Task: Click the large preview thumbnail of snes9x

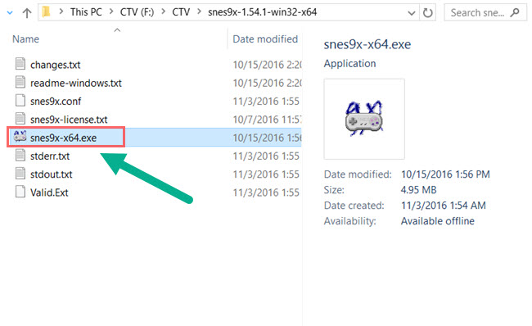Action: (364, 120)
